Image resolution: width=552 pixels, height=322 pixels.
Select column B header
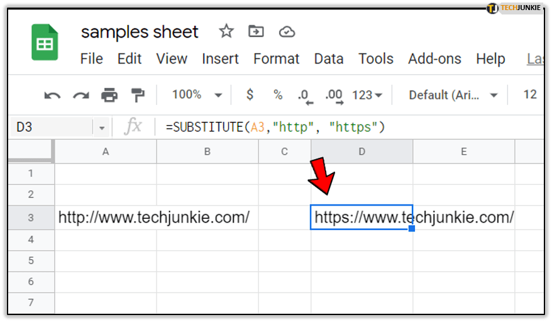point(207,152)
